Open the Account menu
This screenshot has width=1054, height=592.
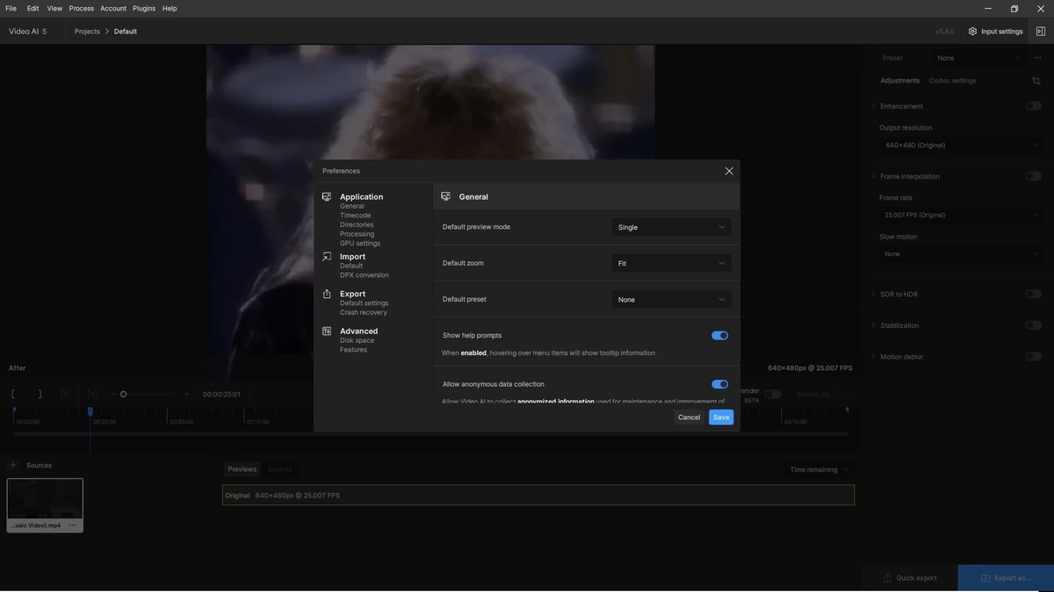[x=113, y=9]
